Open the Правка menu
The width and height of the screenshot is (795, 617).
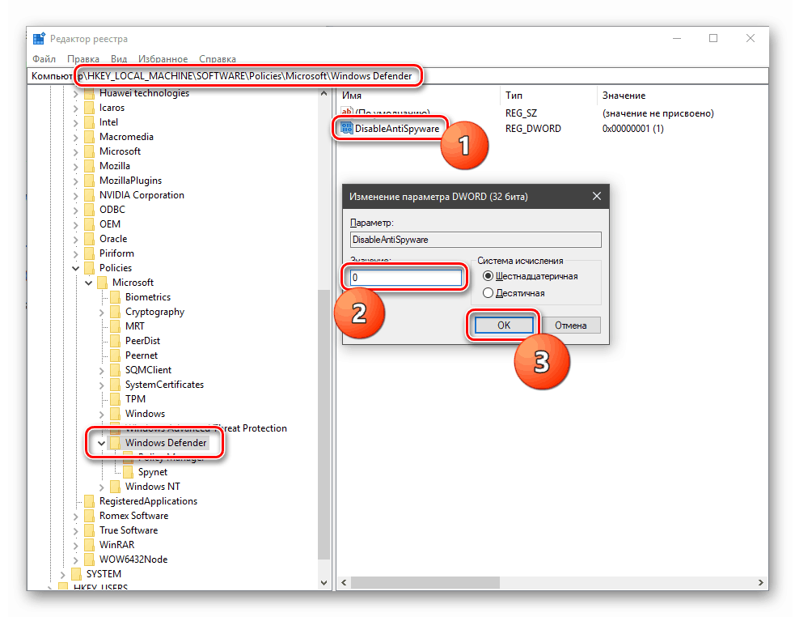point(83,59)
